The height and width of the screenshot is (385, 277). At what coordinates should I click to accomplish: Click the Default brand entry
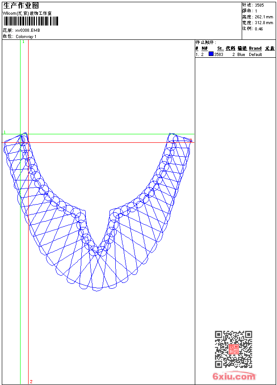256,55
